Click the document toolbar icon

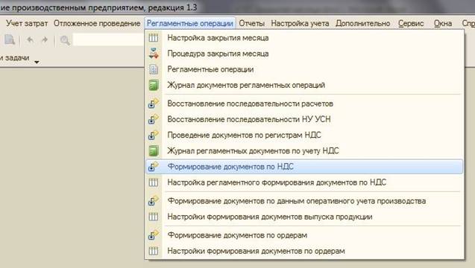[x=10, y=39]
